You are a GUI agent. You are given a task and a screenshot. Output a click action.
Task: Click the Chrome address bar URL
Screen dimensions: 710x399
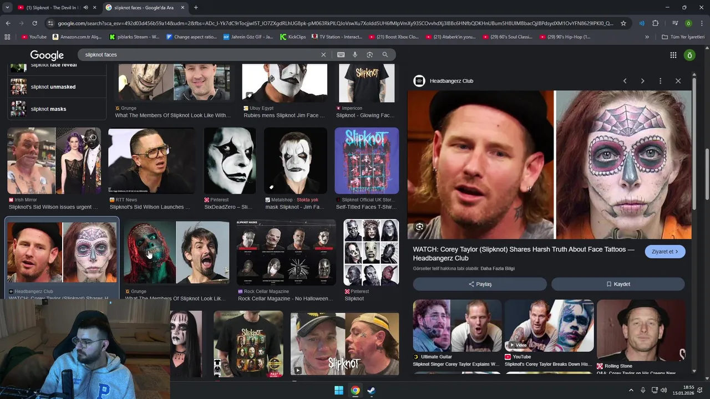pos(336,23)
